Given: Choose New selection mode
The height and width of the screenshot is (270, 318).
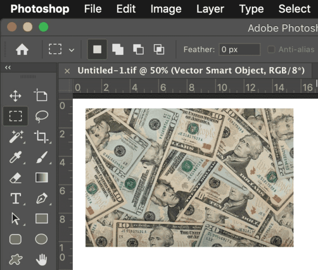Looking at the screenshot, I should tap(97, 49).
